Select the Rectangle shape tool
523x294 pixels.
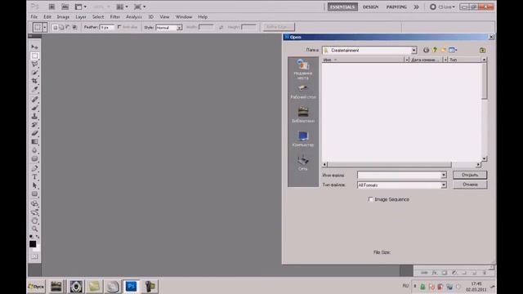[34, 194]
